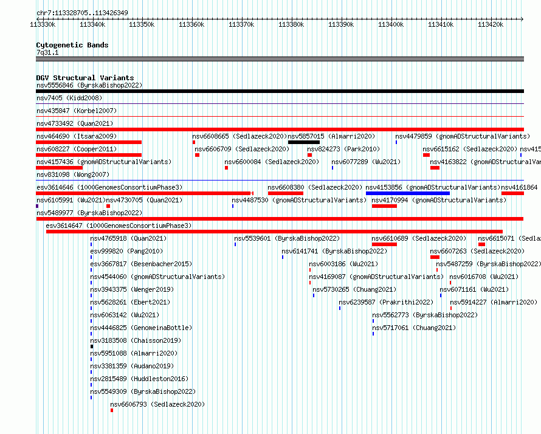The image size is (541, 434).
Task: Click nsv6063142 (Wu2021) label
Action: pyautogui.click(x=125, y=315)
